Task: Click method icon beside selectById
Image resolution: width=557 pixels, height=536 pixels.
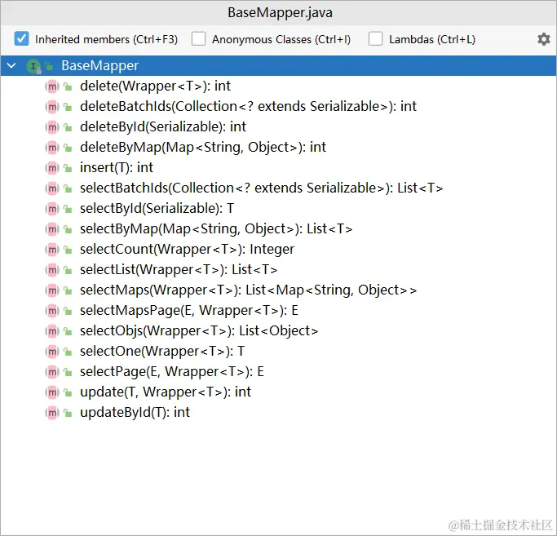Action: pyautogui.click(x=52, y=209)
